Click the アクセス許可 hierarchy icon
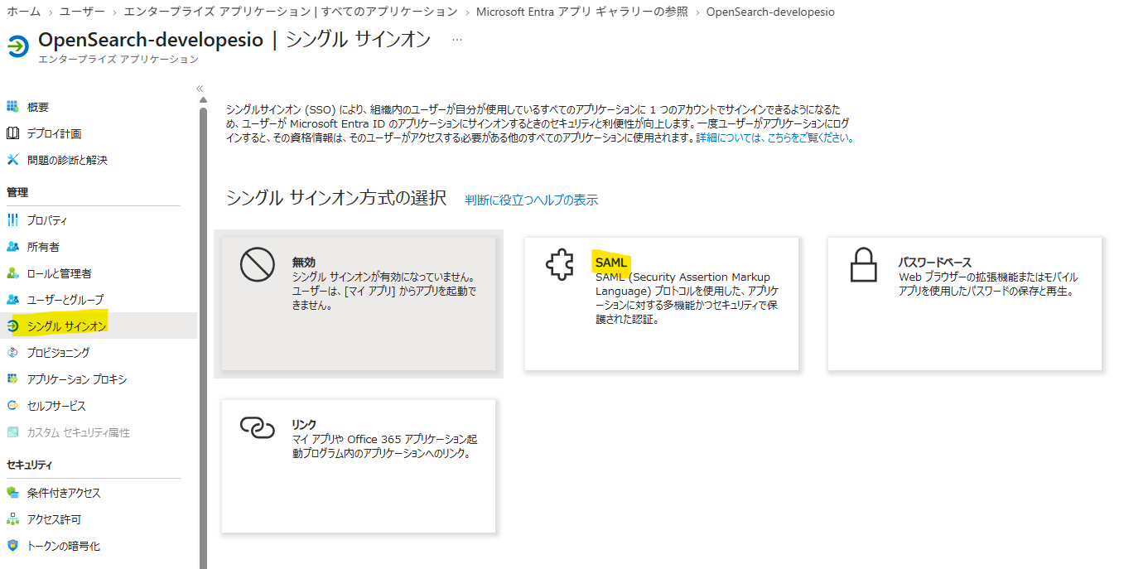The image size is (1143, 569). pyautogui.click(x=12, y=519)
